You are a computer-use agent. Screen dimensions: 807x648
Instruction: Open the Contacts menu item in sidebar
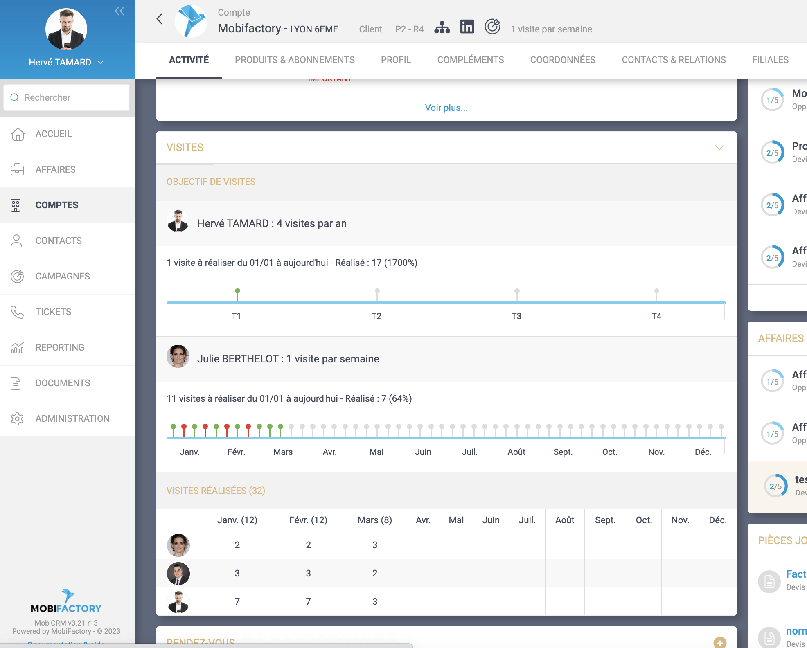59,241
